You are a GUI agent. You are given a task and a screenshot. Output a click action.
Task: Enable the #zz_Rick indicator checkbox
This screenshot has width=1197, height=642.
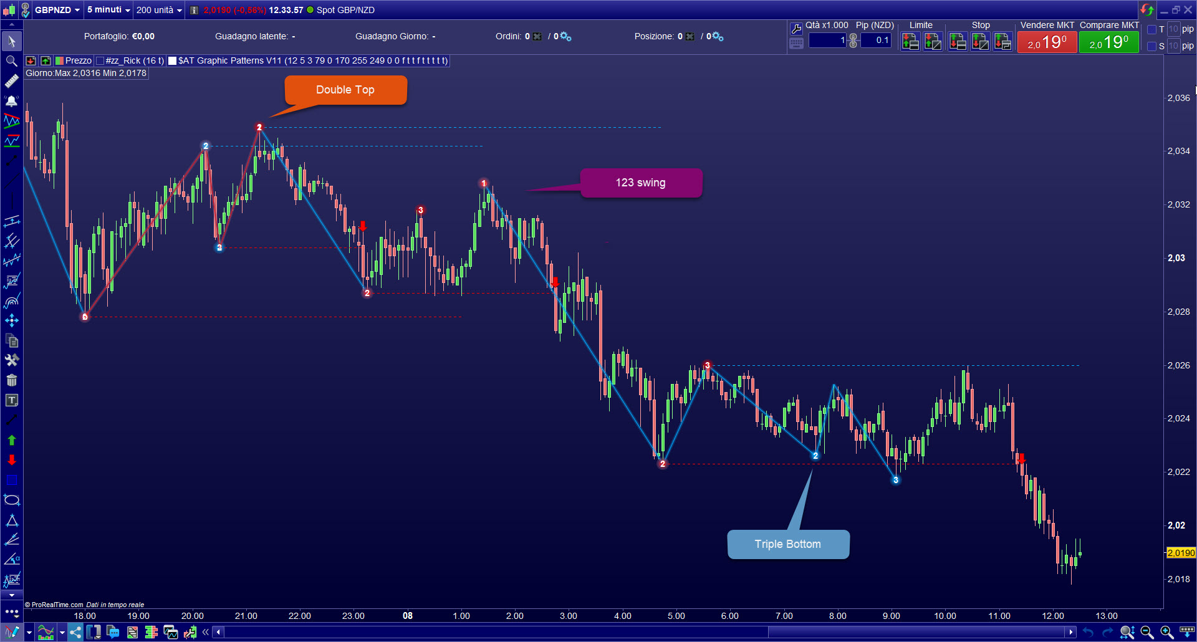tap(99, 60)
